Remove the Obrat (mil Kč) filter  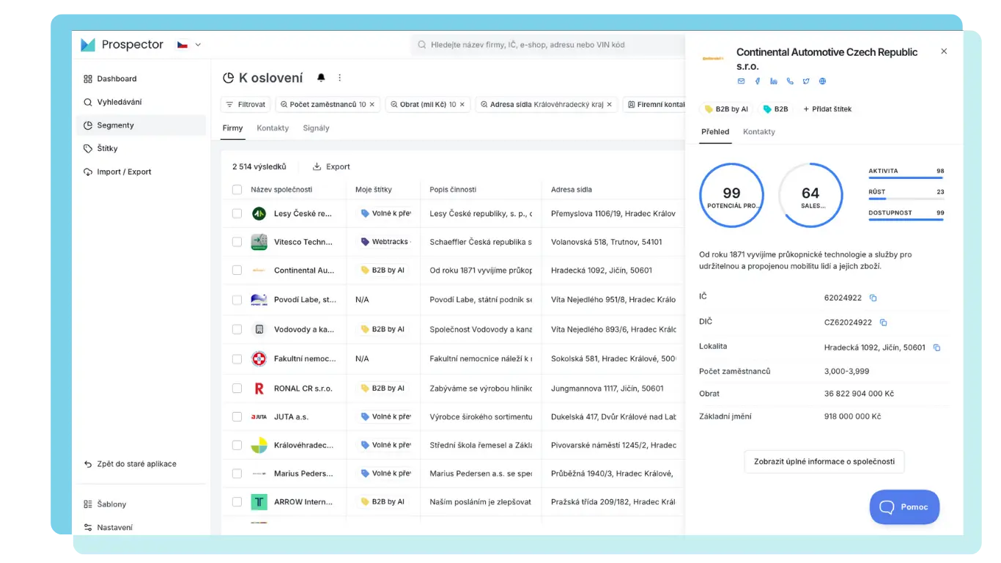click(462, 105)
